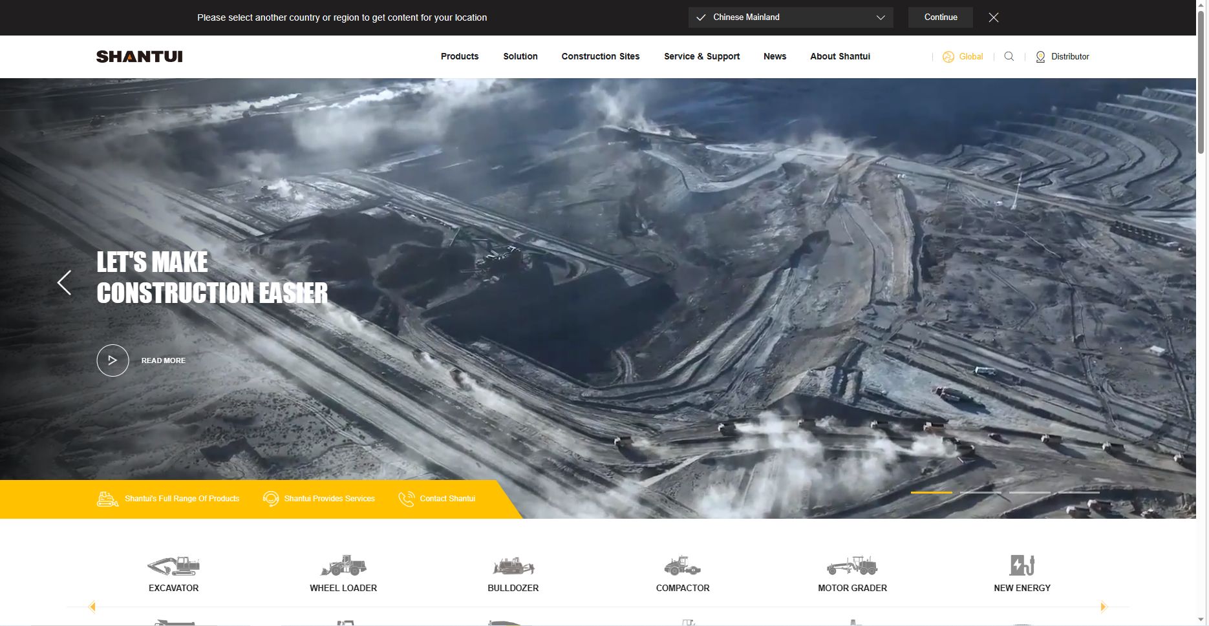Screen dimensions: 1209x626
Task: Click the scrollbar down arrow
Action: pos(1201,620)
